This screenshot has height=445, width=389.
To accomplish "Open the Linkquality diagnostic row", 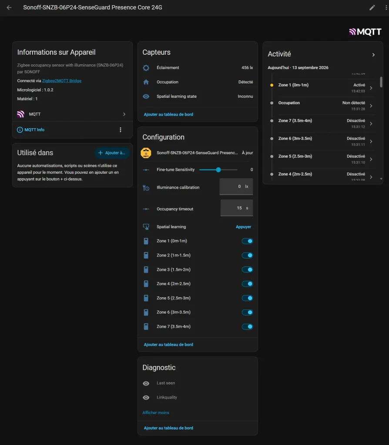I will point(198,398).
